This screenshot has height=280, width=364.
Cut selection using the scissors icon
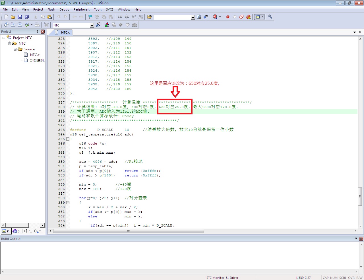click(x=36, y=17)
